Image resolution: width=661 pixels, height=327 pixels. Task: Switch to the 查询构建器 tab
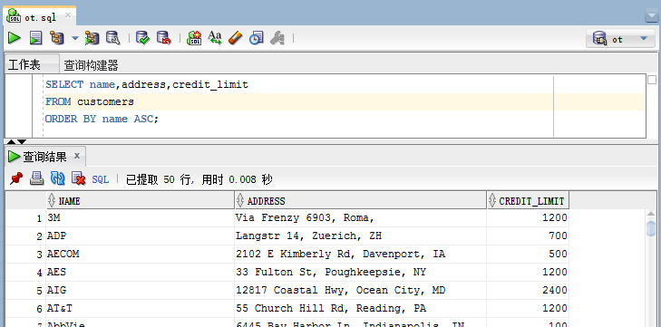tap(91, 65)
